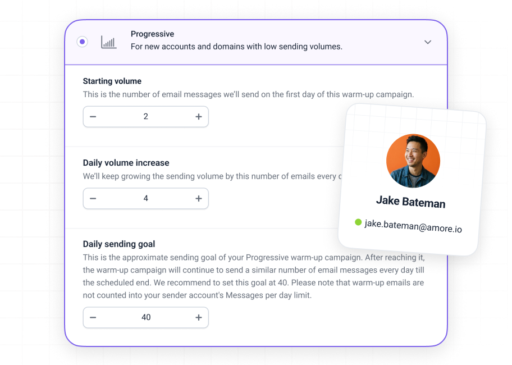Increase the sending goal using its stepper control
The height and width of the screenshot is (365, 512).
click(x=198, y=317)
